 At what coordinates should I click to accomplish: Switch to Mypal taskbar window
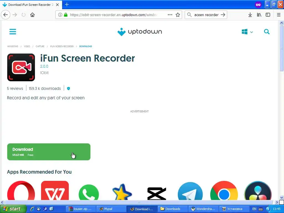pyautogui.click(x=111, y=209)
